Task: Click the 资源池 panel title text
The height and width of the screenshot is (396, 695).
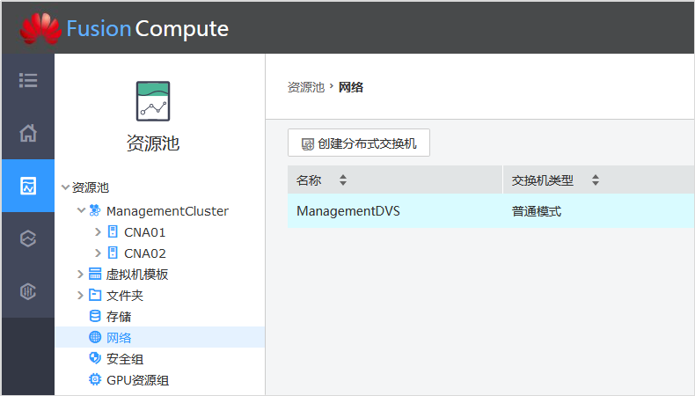Action: tap(153, 143)
